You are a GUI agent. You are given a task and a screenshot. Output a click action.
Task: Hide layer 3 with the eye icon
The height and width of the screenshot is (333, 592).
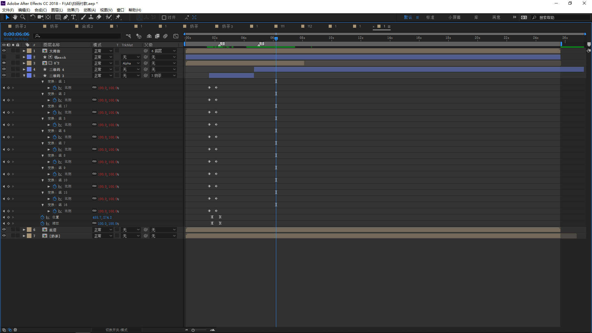point(4,63)
